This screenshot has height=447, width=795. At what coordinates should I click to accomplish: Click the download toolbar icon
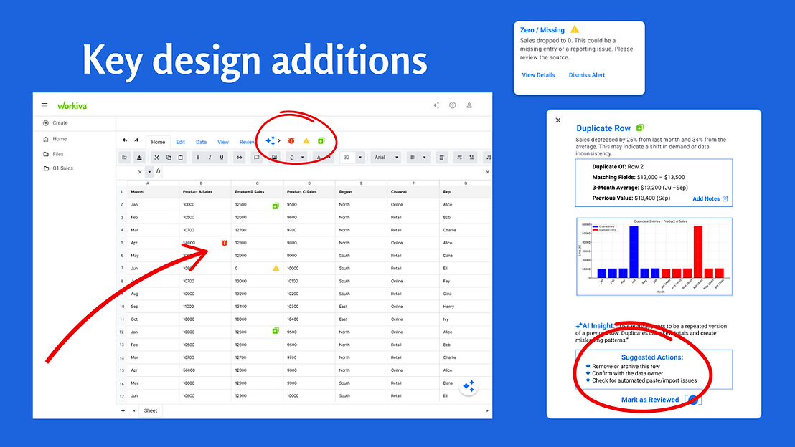pos(139,158)
